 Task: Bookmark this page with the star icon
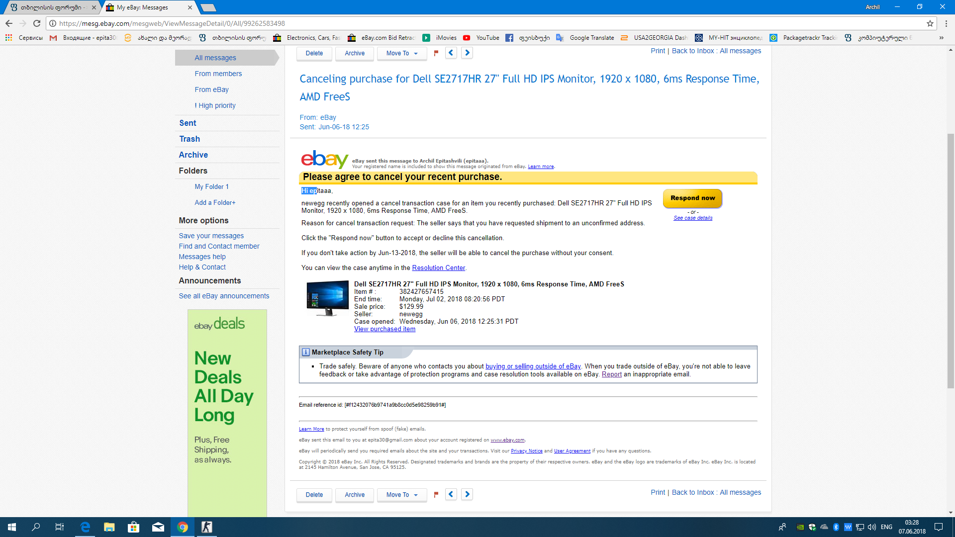[x=930, y=23]
